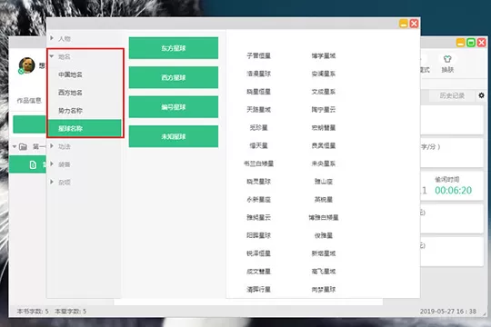Pick the generated name 博学星域
Image resolution: width=491 pixels, height=327 pixels.
click(x=324, y=55)
